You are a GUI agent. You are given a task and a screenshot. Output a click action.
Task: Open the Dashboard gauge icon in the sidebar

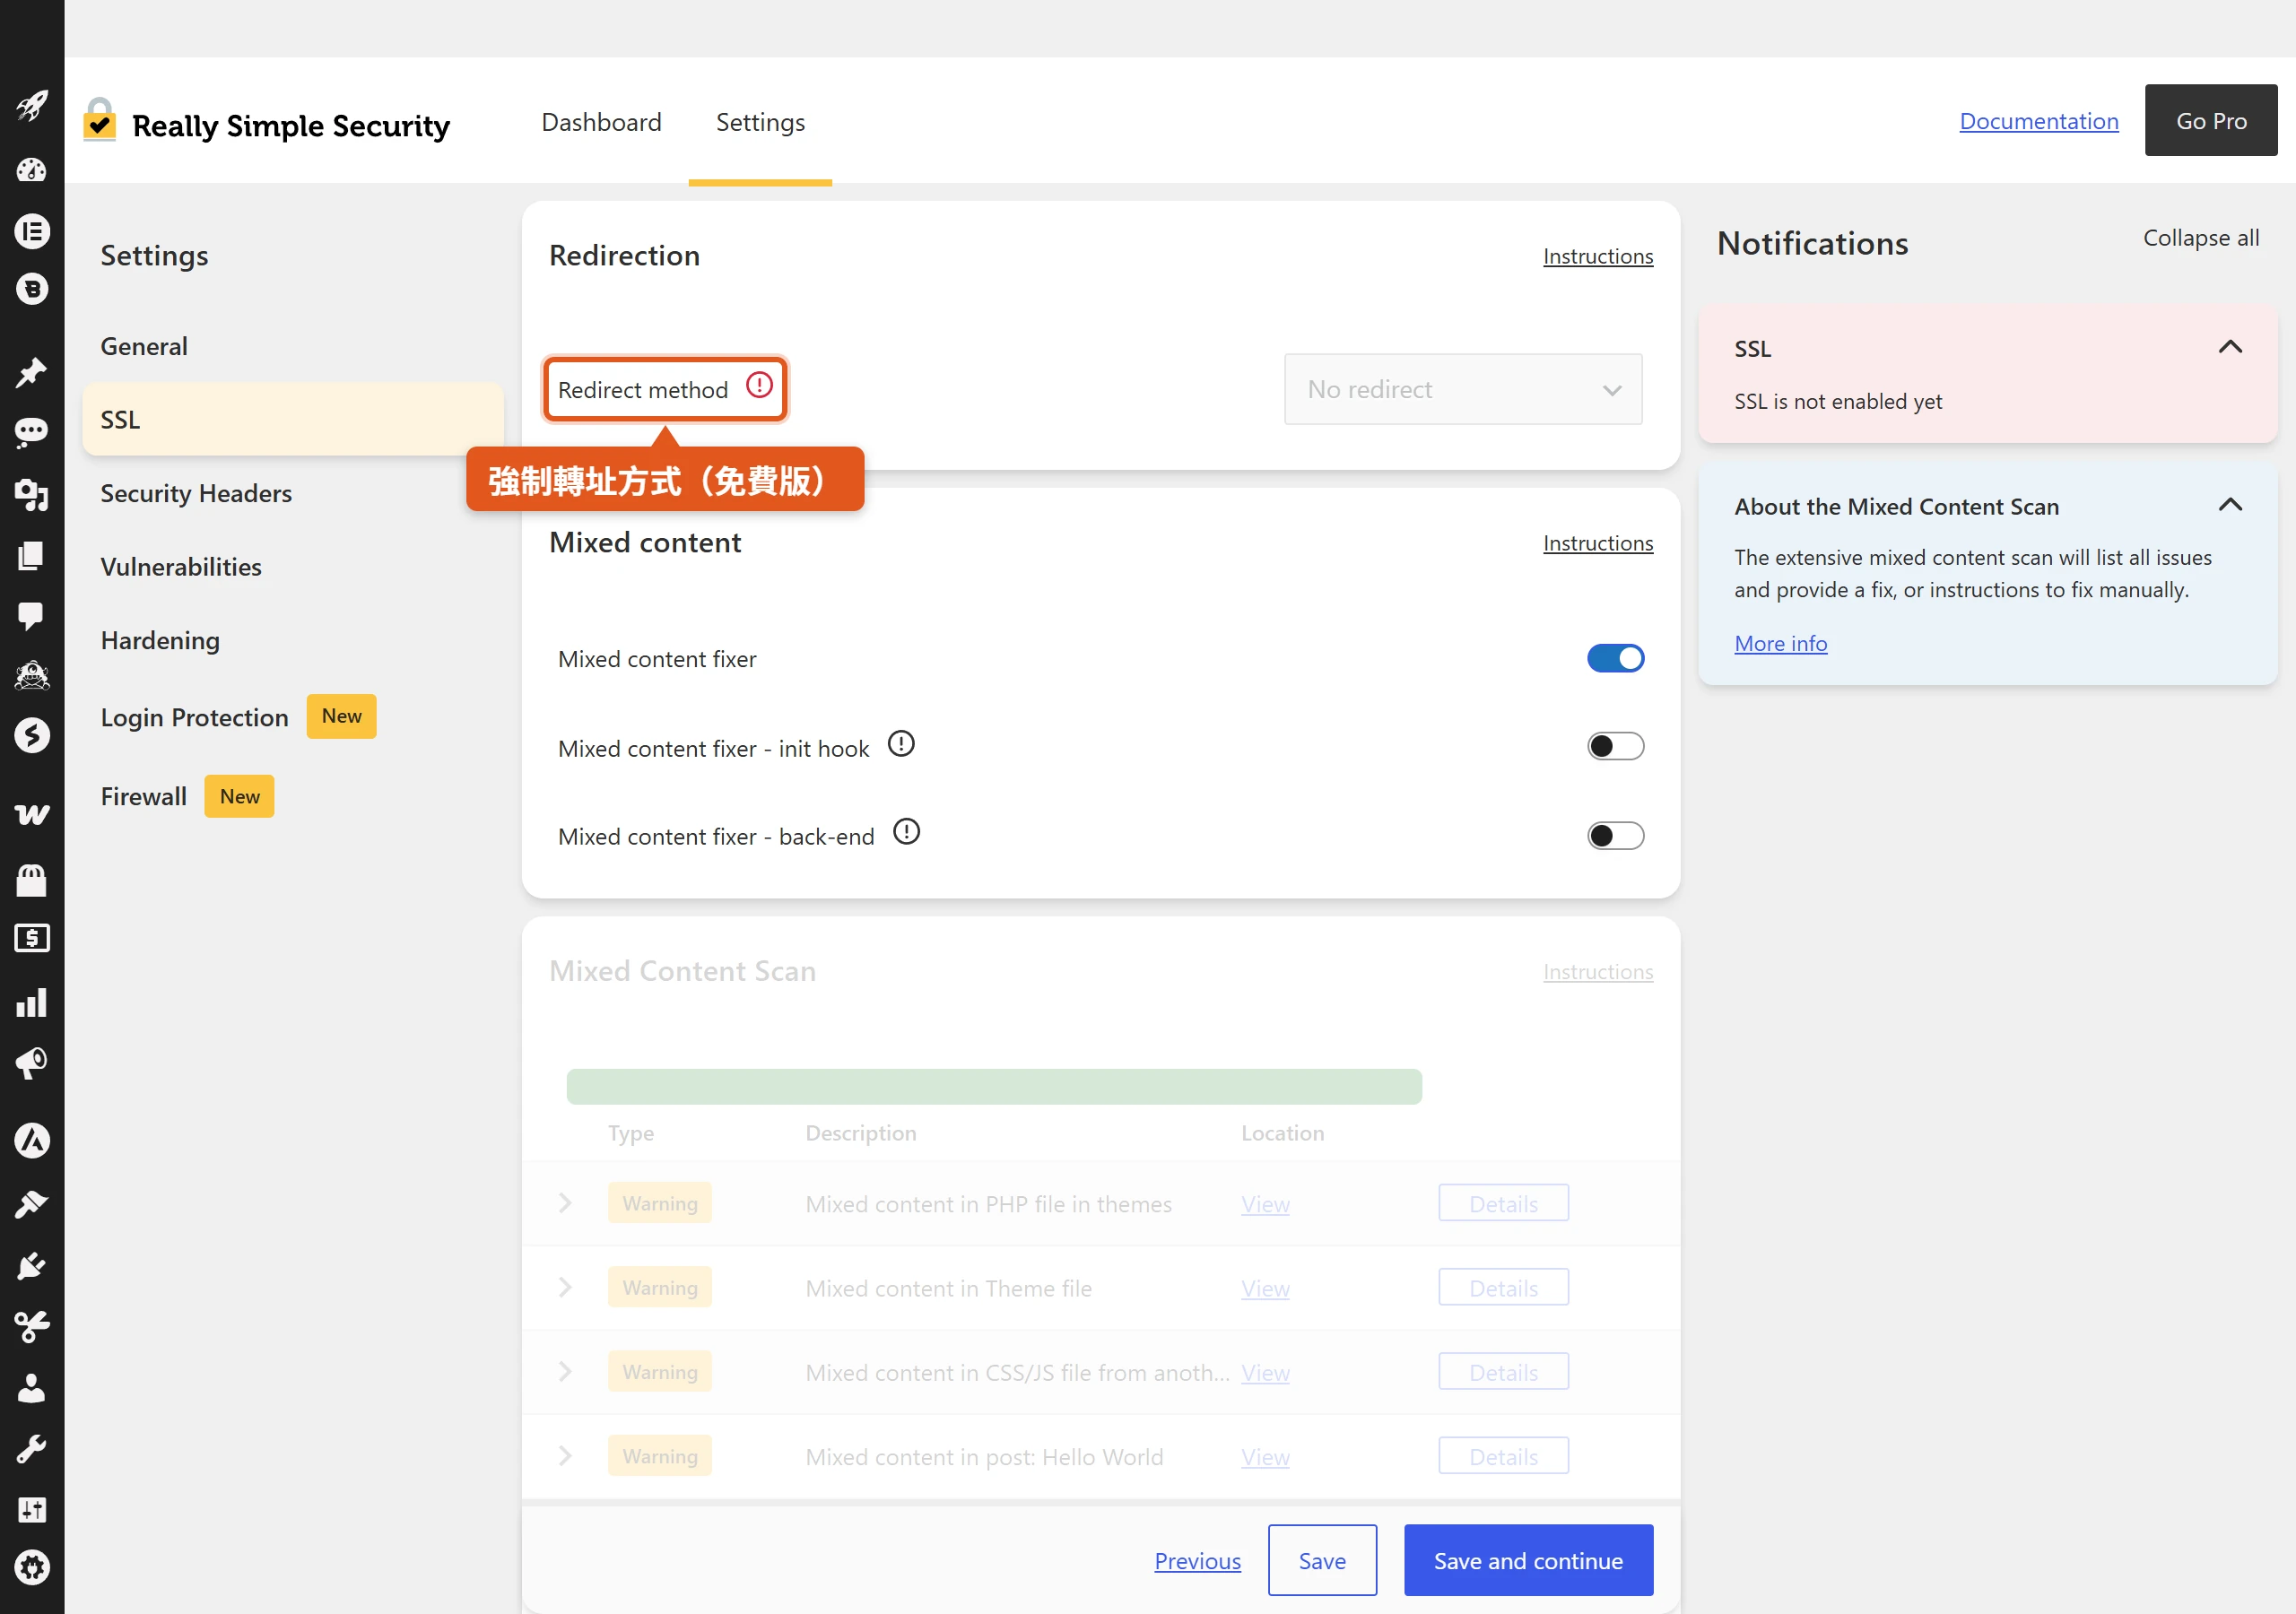coord(32,170)
